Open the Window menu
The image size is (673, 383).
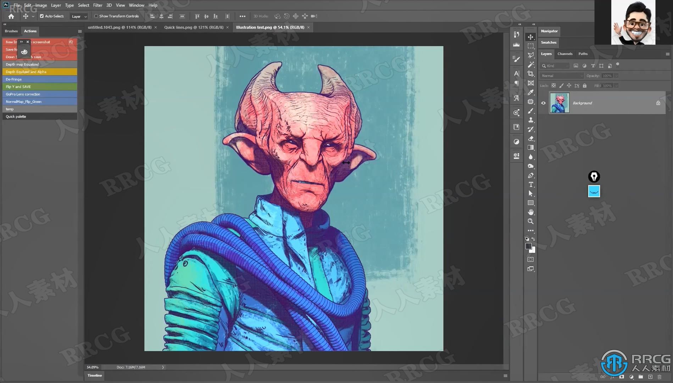137,5
